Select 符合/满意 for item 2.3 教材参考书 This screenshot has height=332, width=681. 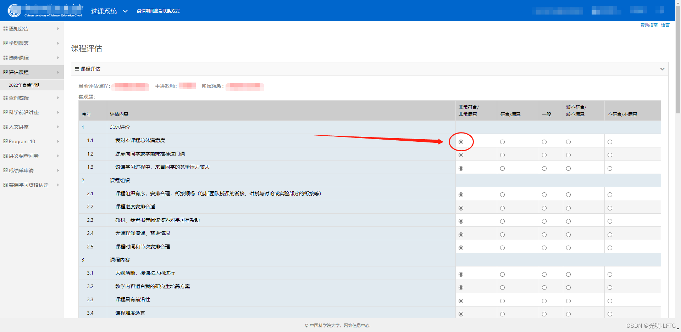pyautogui.click(x=502, y=221)
